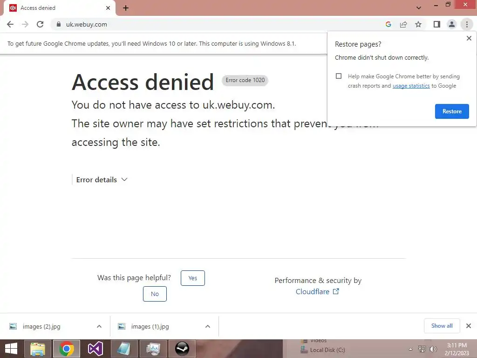Dismiss the Restore pages popup
Image resolution: width=477 pixels, height=358 pixels.
[469, 38]
